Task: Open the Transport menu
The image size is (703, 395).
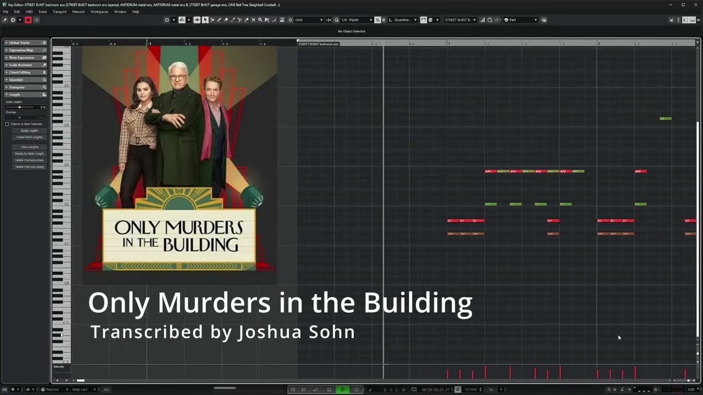Action: [59, 12]
